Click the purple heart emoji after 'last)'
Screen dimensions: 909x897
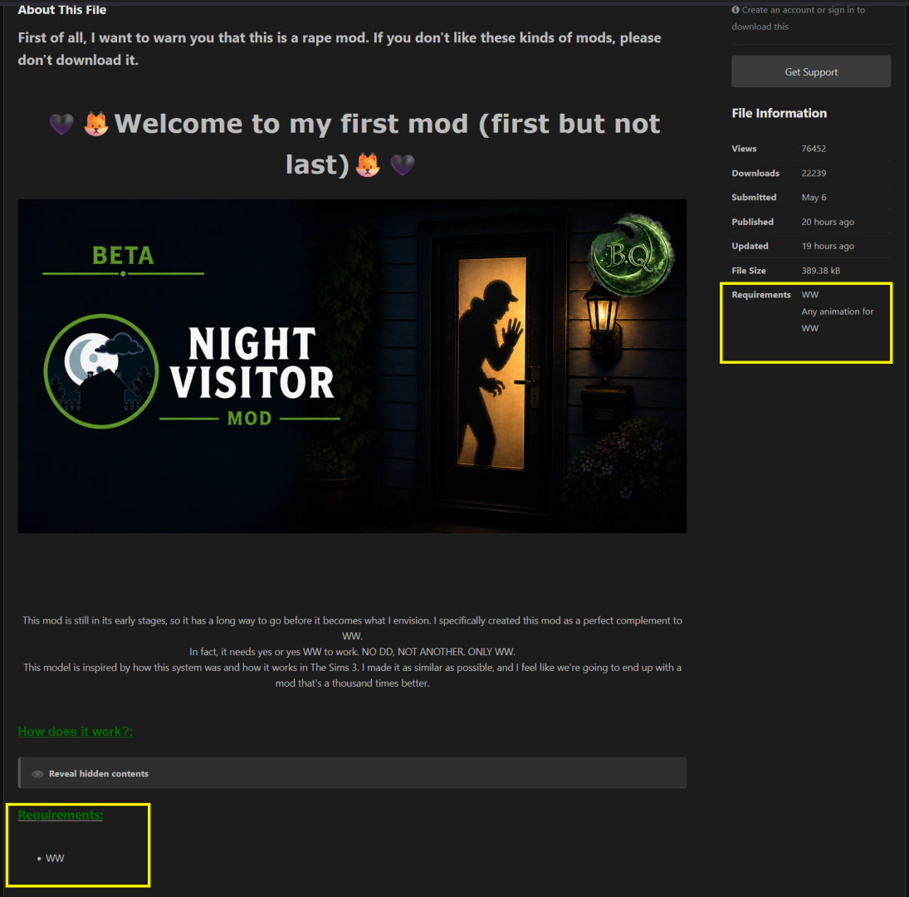(403, 164)
